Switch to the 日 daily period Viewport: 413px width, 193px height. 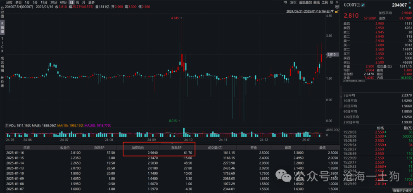coord(72,2)
